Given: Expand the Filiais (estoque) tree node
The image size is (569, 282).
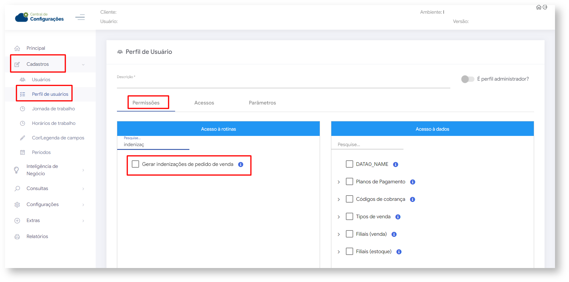Looking at the screenshot, I should click(339, 252).
